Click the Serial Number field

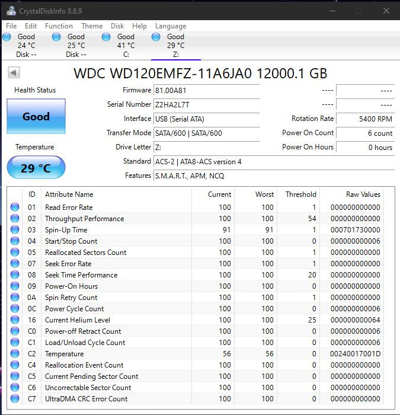pyautogui.click(x=206, y=104)
